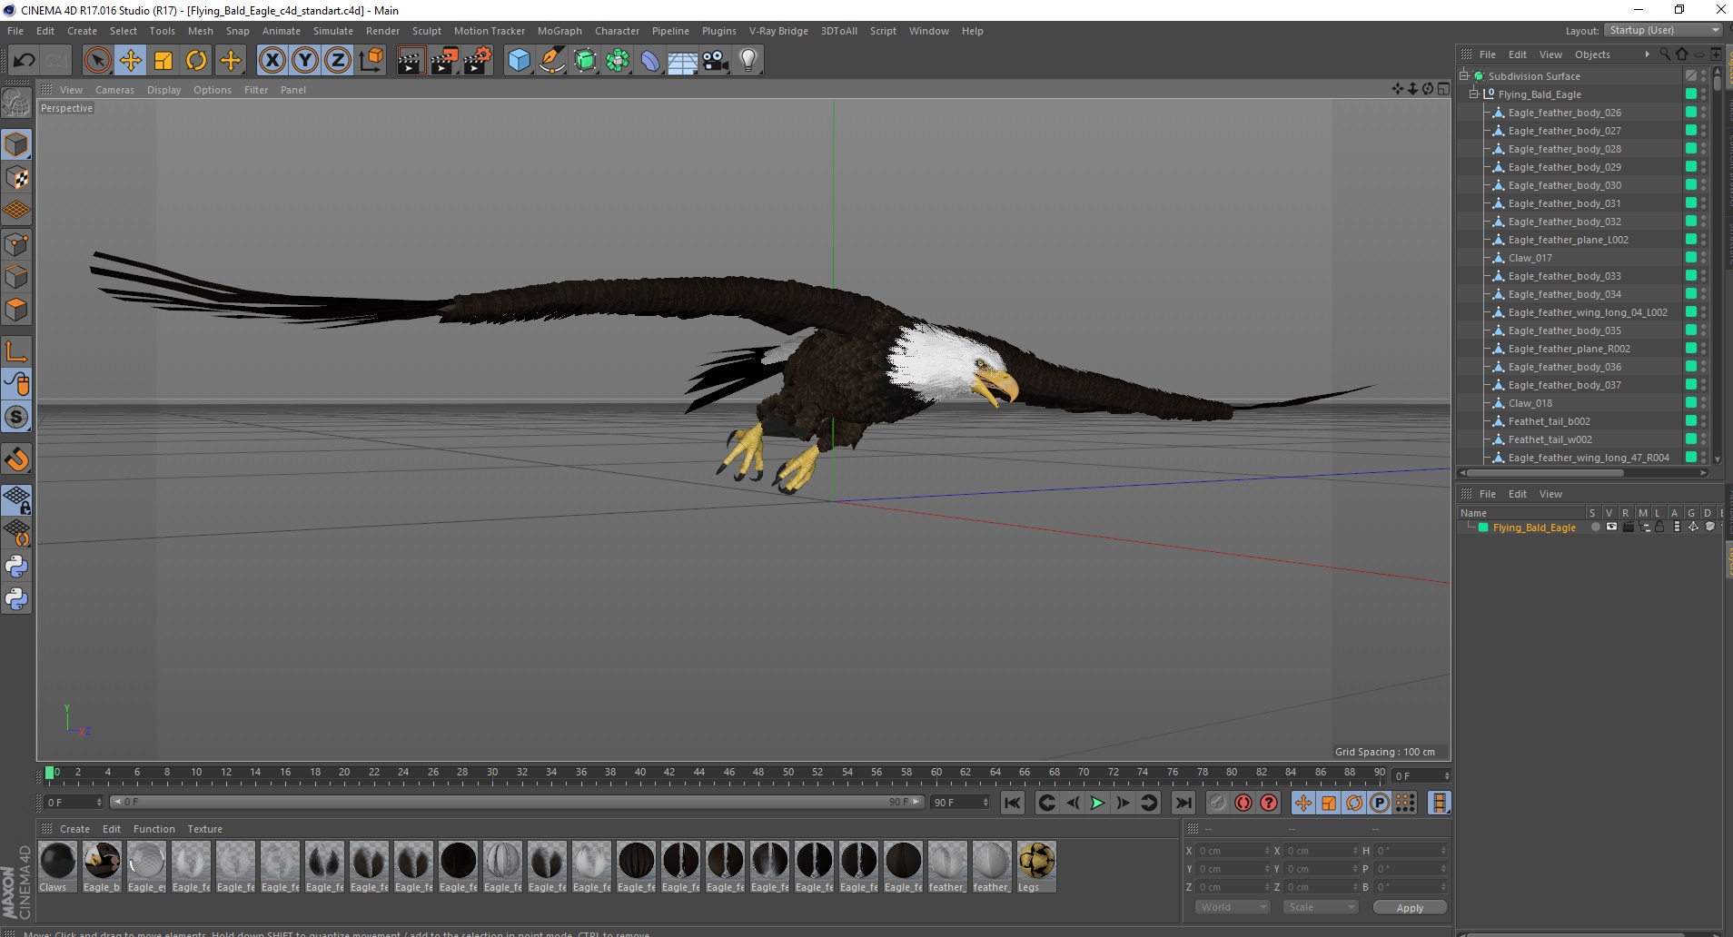
Task: Switch to Model mode
Action: point(16,144)
